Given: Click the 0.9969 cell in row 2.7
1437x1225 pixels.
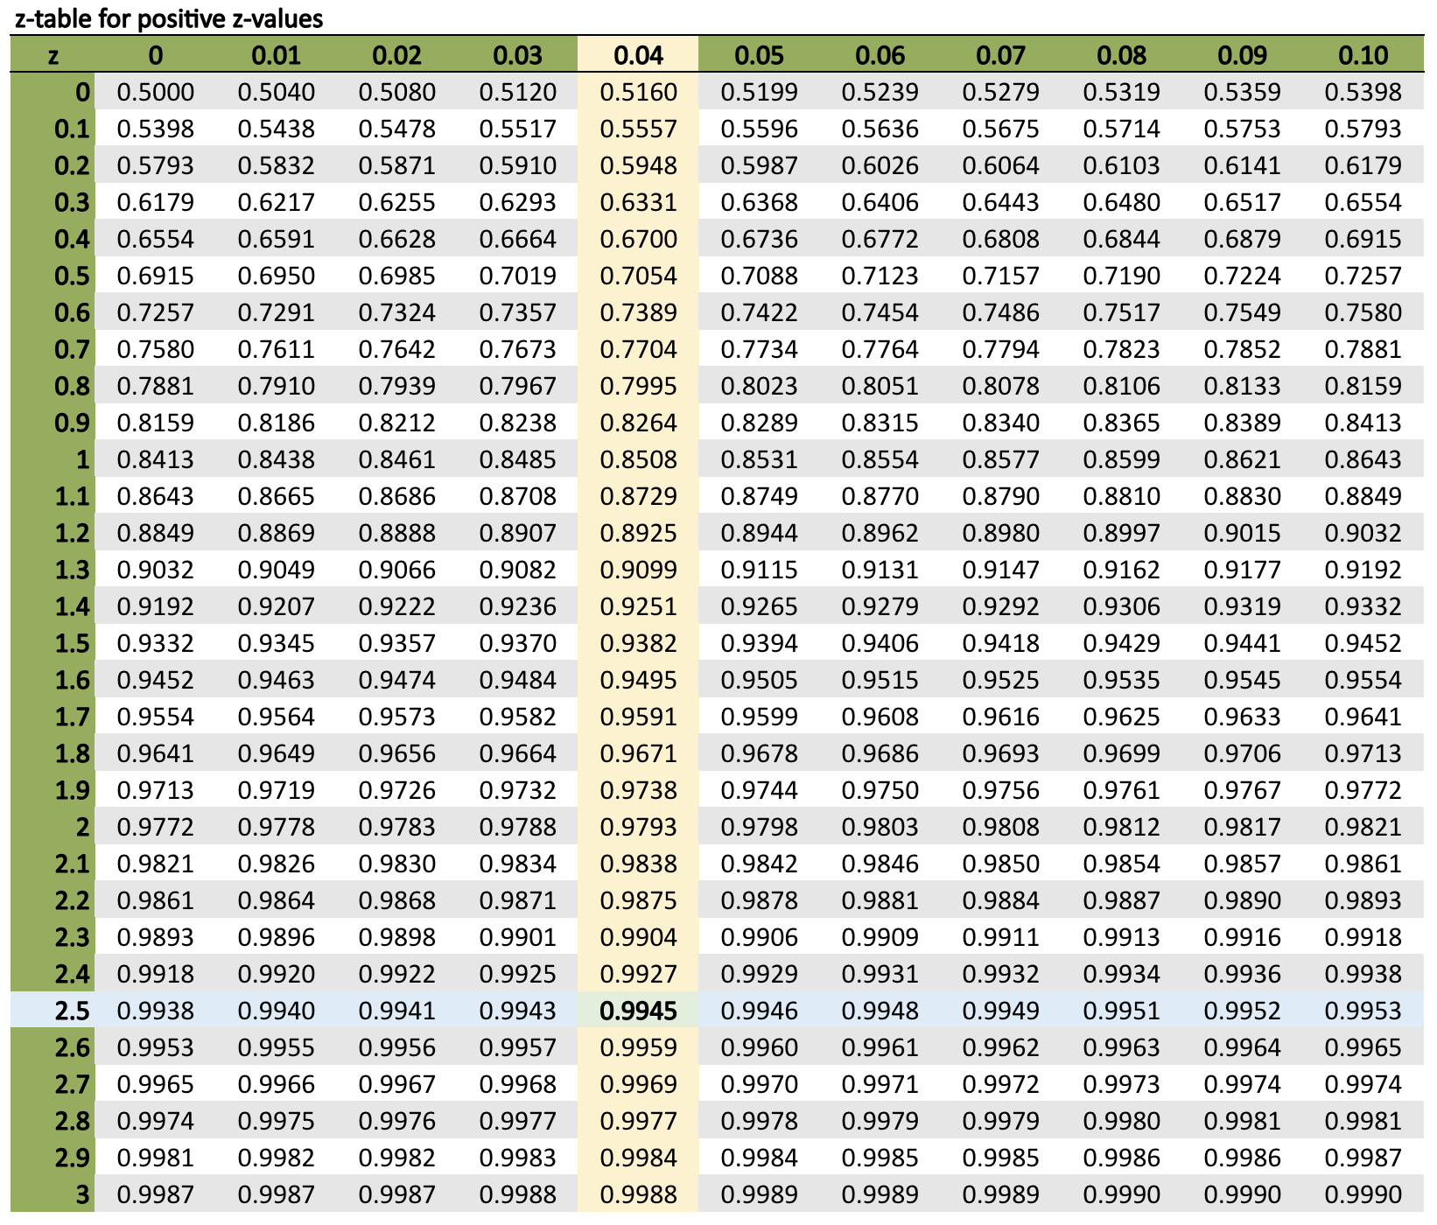Looking at the screenshot, I should coord(638,1084).
